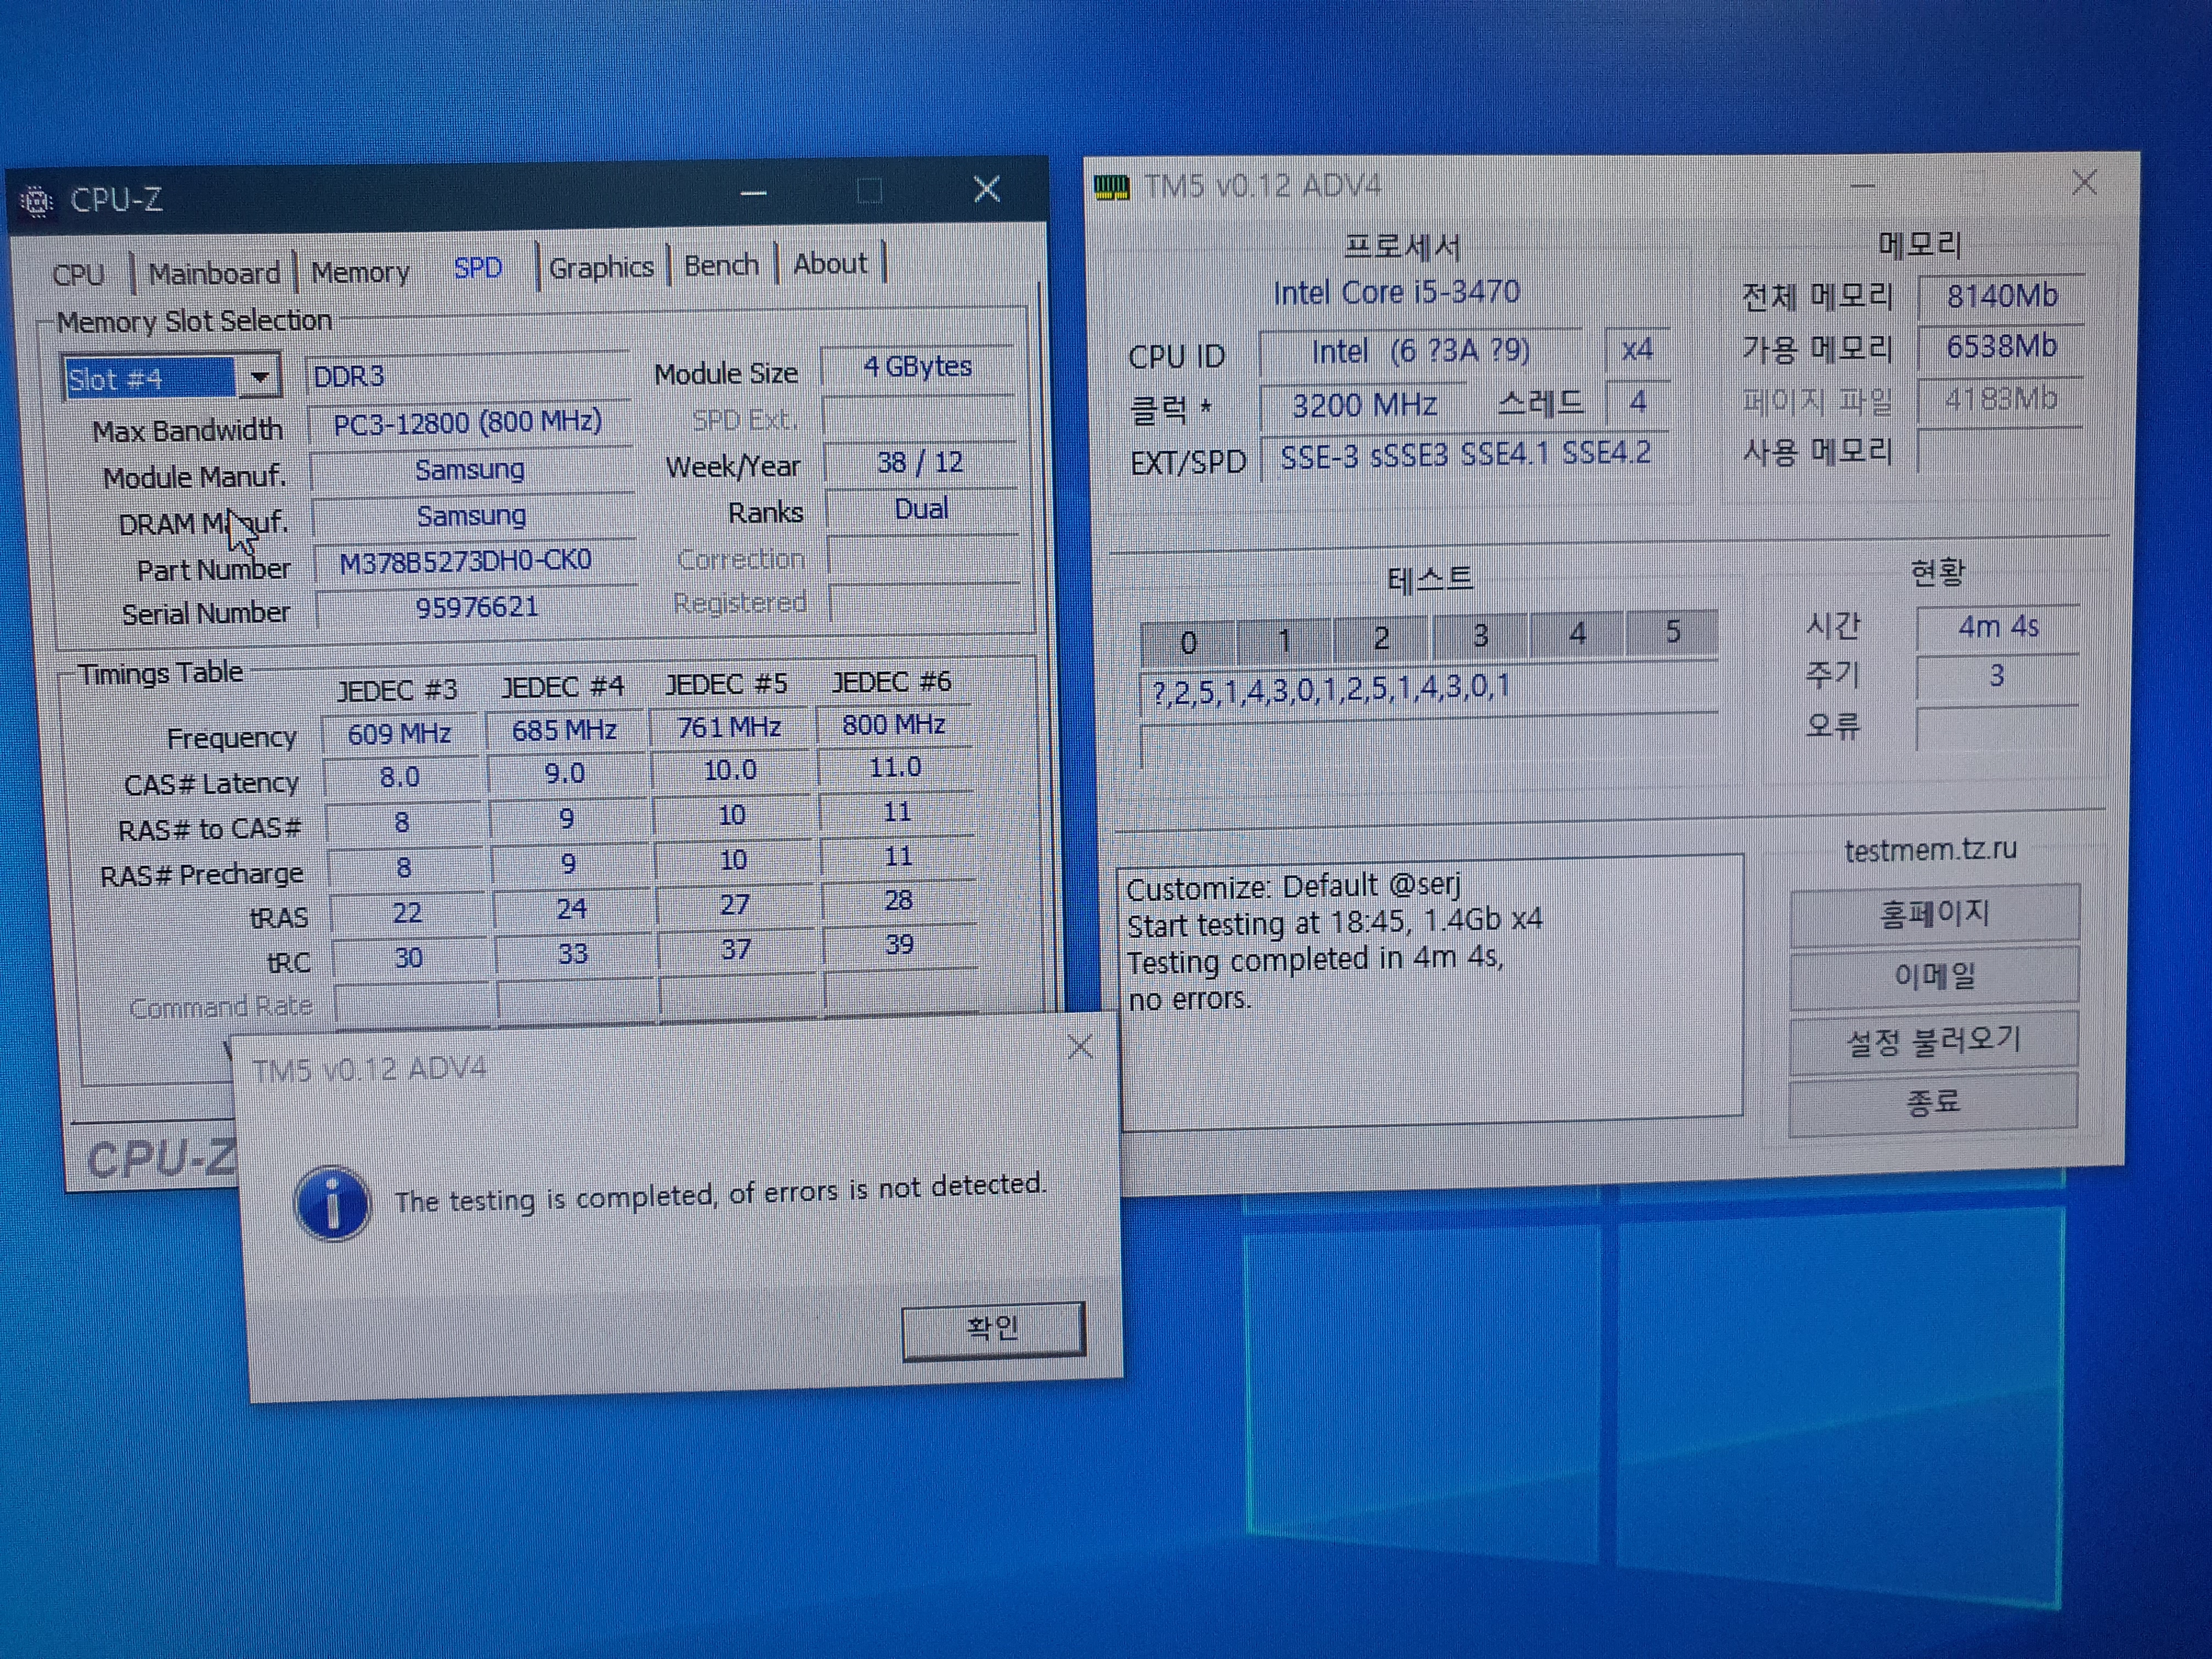
Task: Open the CPU tab in CPU-Z
Action: [79, 274]
